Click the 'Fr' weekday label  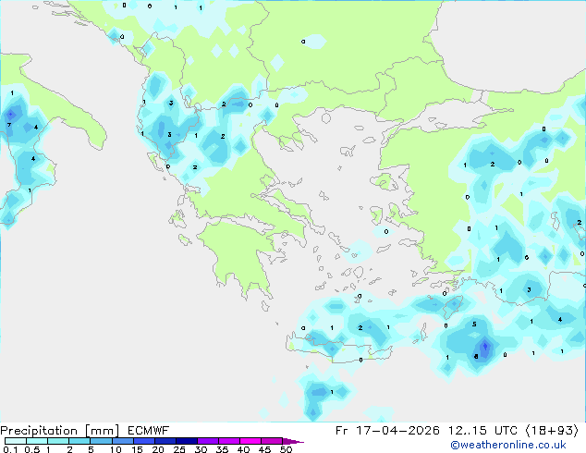[x=342, y=431]
